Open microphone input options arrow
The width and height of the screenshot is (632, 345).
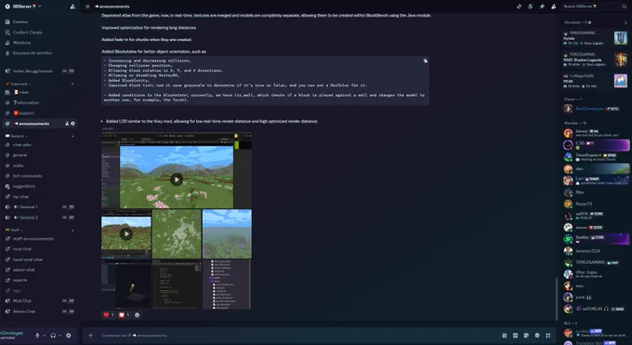click(44, 336)
